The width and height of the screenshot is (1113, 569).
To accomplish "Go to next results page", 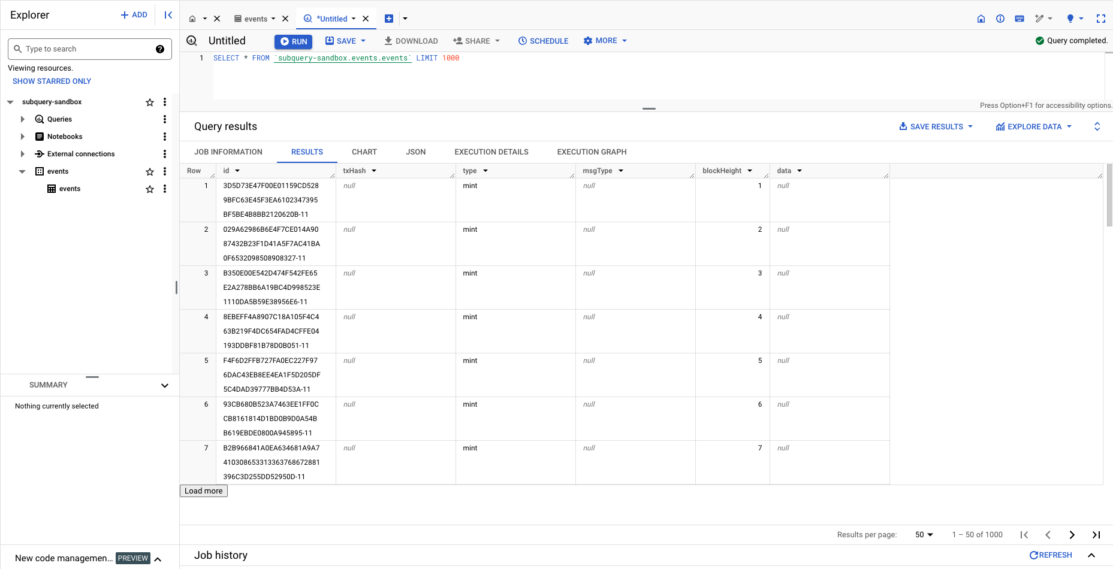I will click(x=1072, y=535).
